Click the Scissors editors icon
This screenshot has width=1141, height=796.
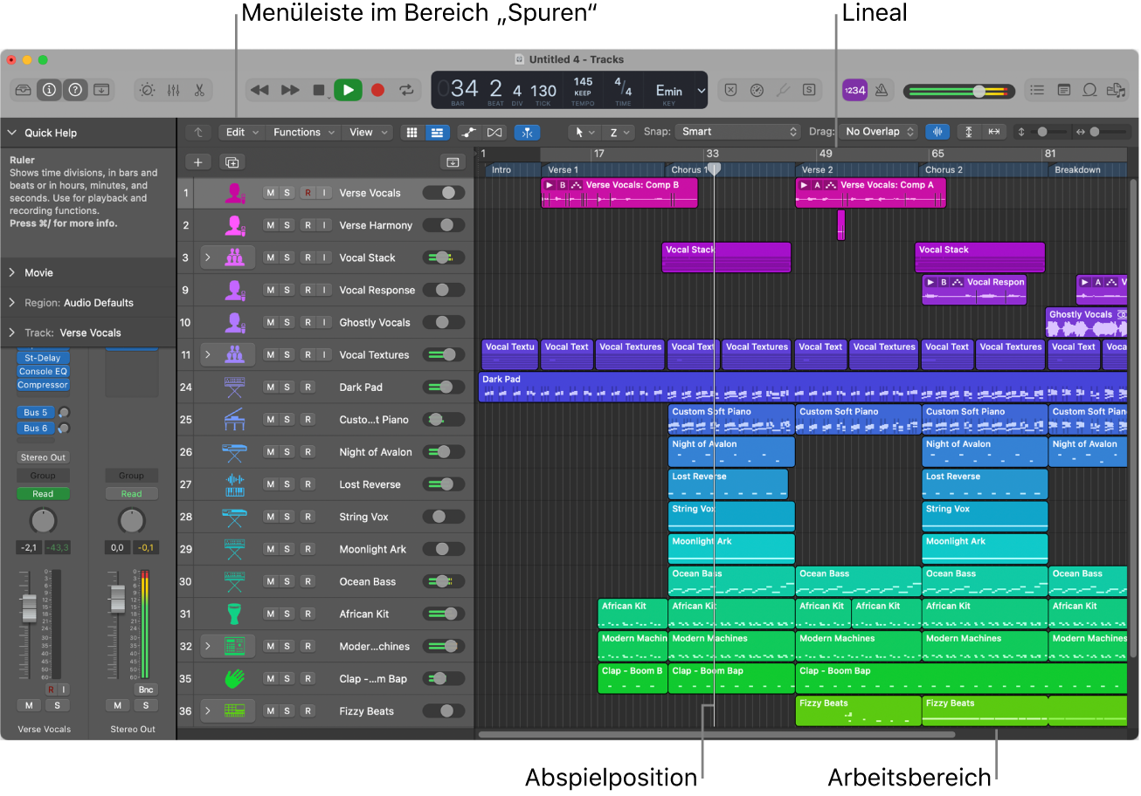pyautogui.click(x=199, y=90)
